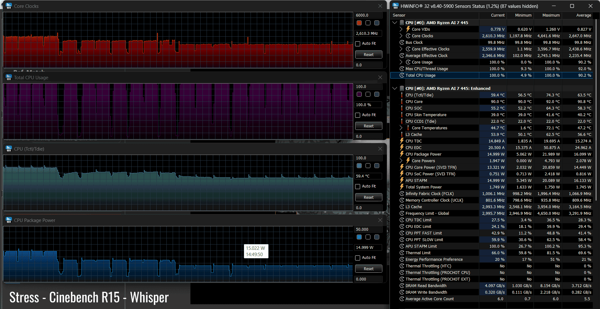Select the CPU (Tctl/Tdie) sensor row

tap(492, 95)
